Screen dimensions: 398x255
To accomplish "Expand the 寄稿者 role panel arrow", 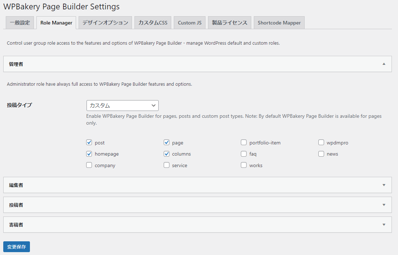I will pyautogui.click(x=384, y=225).
